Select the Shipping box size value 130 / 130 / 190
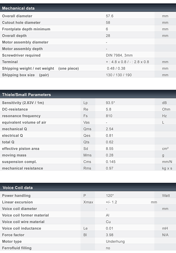This screenshot has height=253, width=176. 119,75
